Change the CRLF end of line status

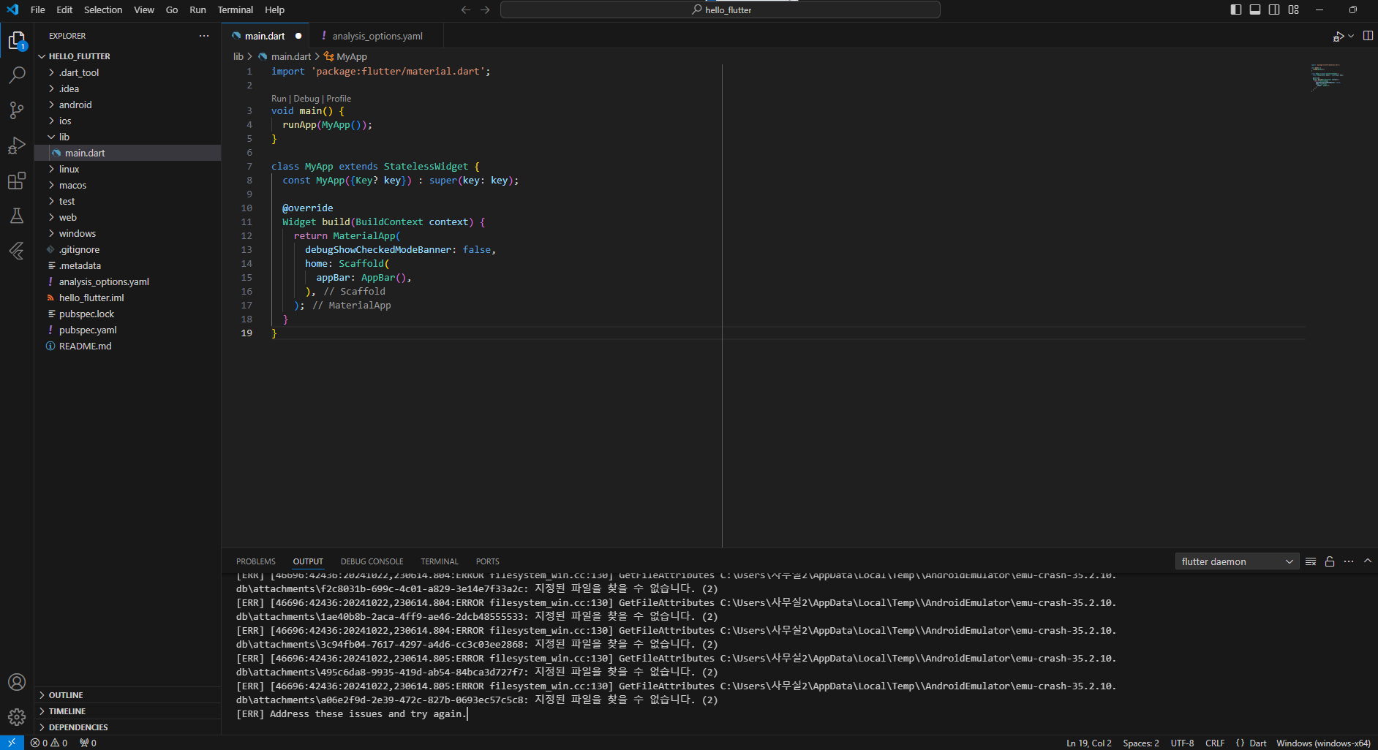click(1215, 743)
